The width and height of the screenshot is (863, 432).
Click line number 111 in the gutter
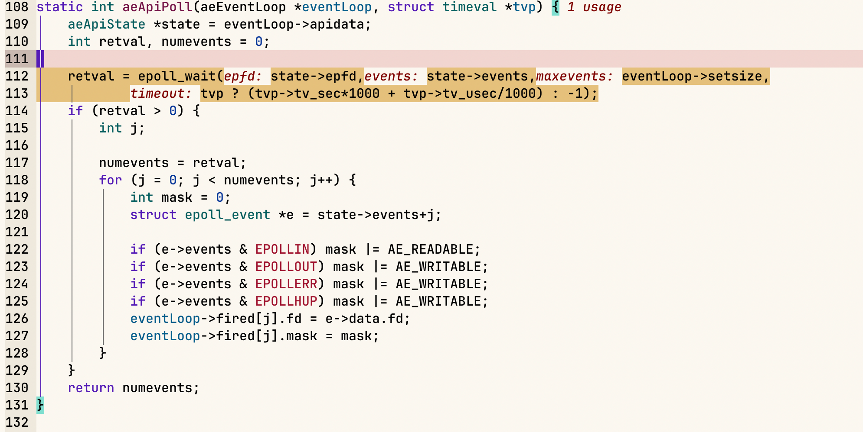pyautogui.click(x=17, y=59)
